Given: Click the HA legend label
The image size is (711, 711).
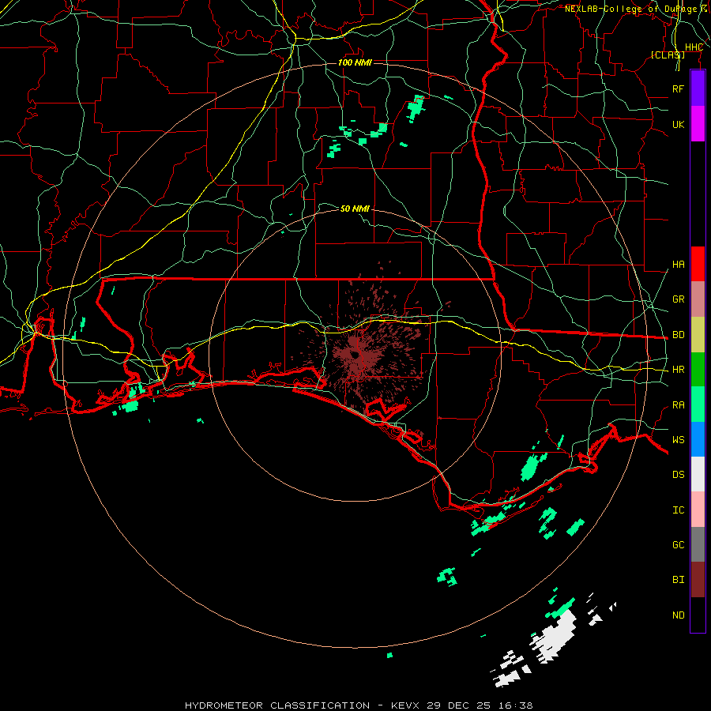Looking at the screenshot, I should pyautogui.click(x=678, y=264).
